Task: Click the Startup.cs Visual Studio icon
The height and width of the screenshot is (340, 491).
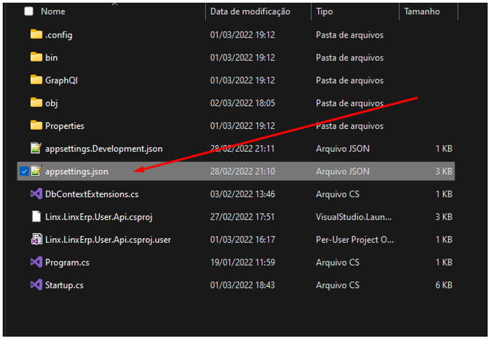Action: coord(36,285)
